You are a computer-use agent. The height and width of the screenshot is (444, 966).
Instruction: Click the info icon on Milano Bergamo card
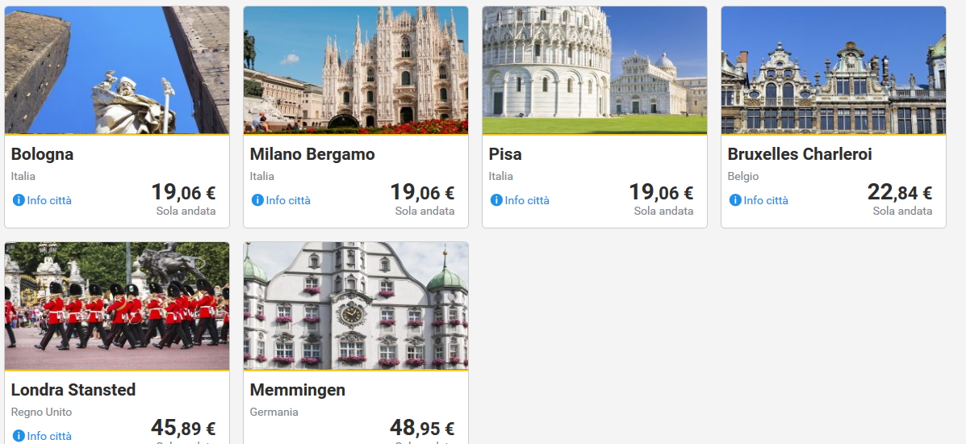257,200
